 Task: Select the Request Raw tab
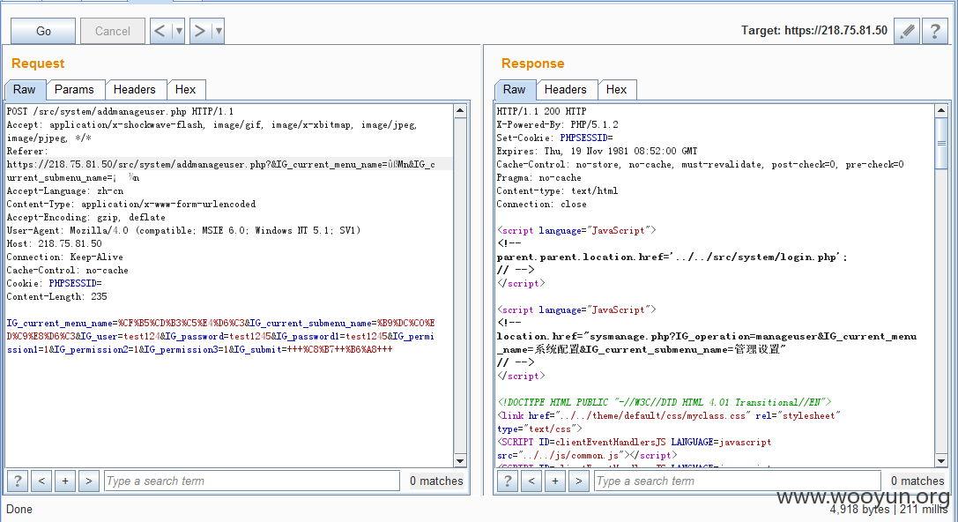pyautogui.click(x=25, y=89)
